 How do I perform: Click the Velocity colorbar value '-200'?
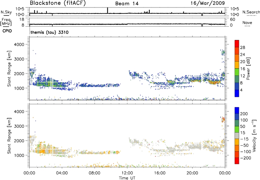[x=245, y=158]
